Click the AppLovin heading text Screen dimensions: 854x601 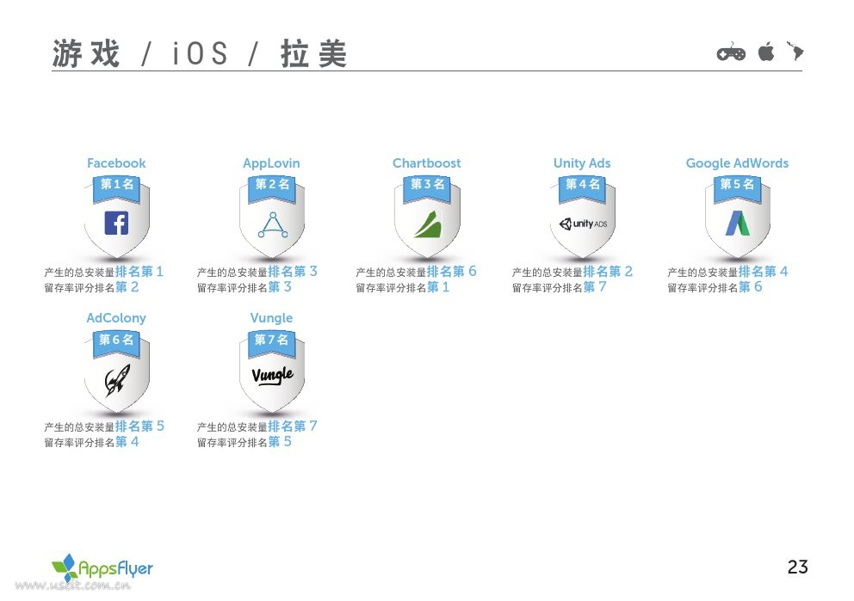click(271, 163)
